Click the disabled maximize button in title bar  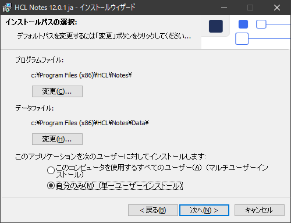tap(250, 8)
